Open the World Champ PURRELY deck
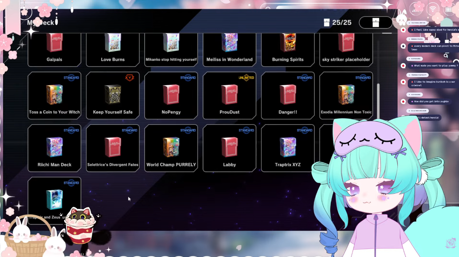 (171, 148)
